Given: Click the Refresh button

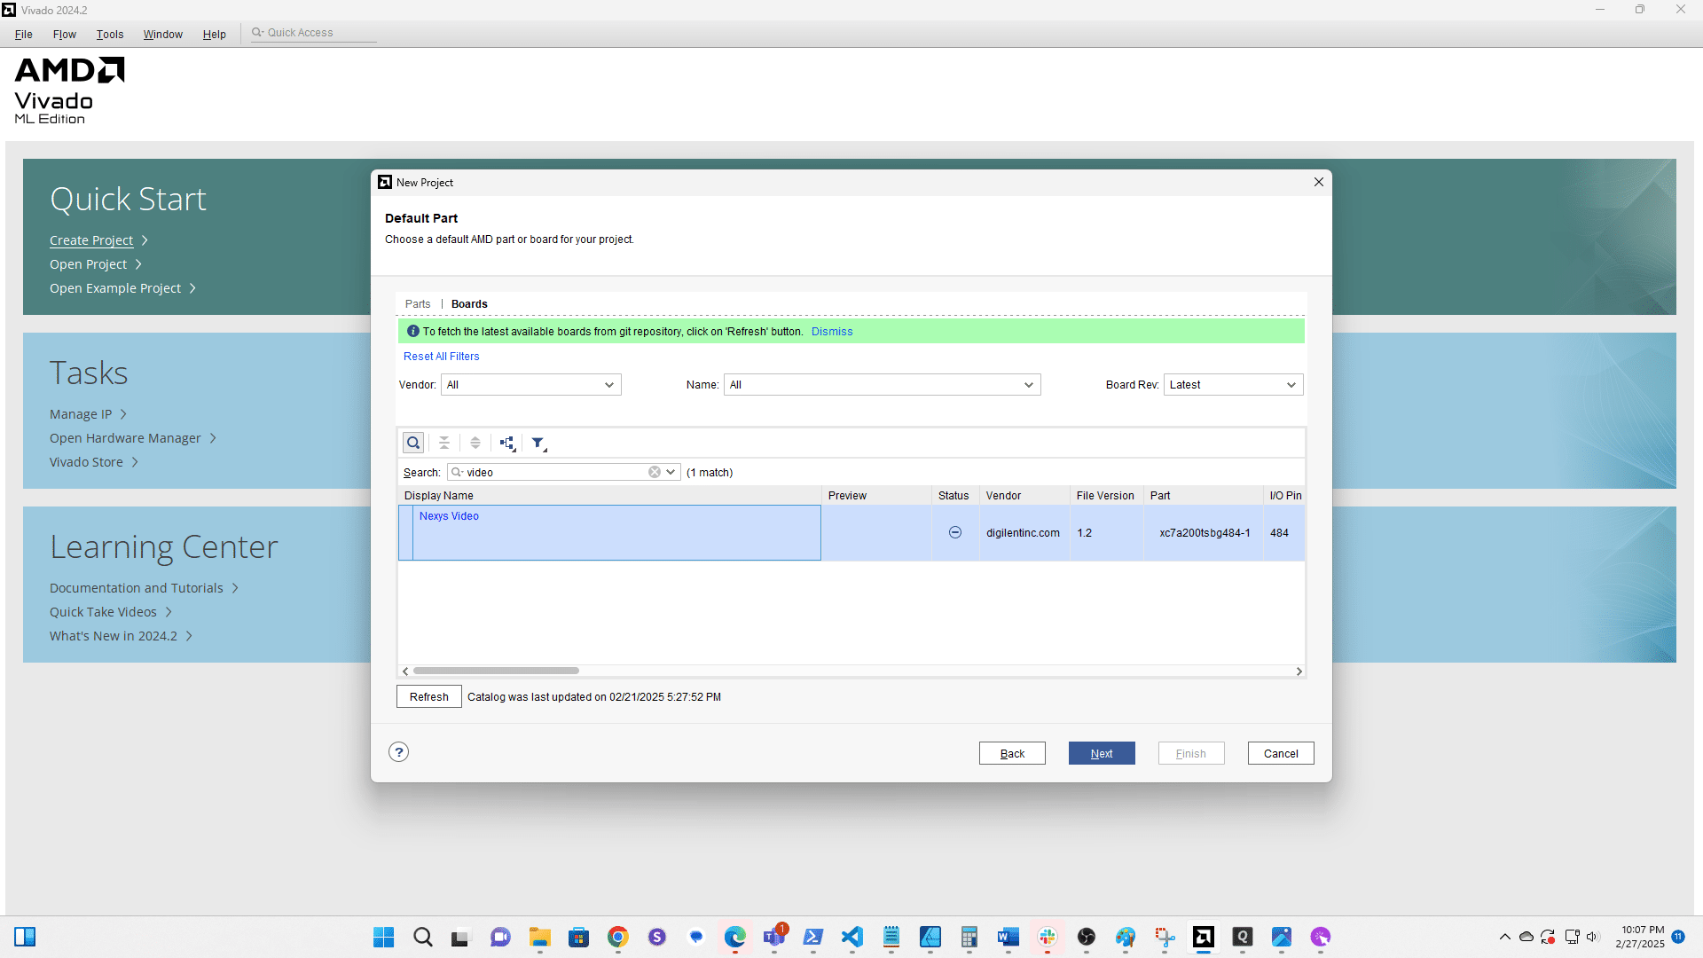Looking at the screenshot, I should pyautogui.click(x=429, y=696).
